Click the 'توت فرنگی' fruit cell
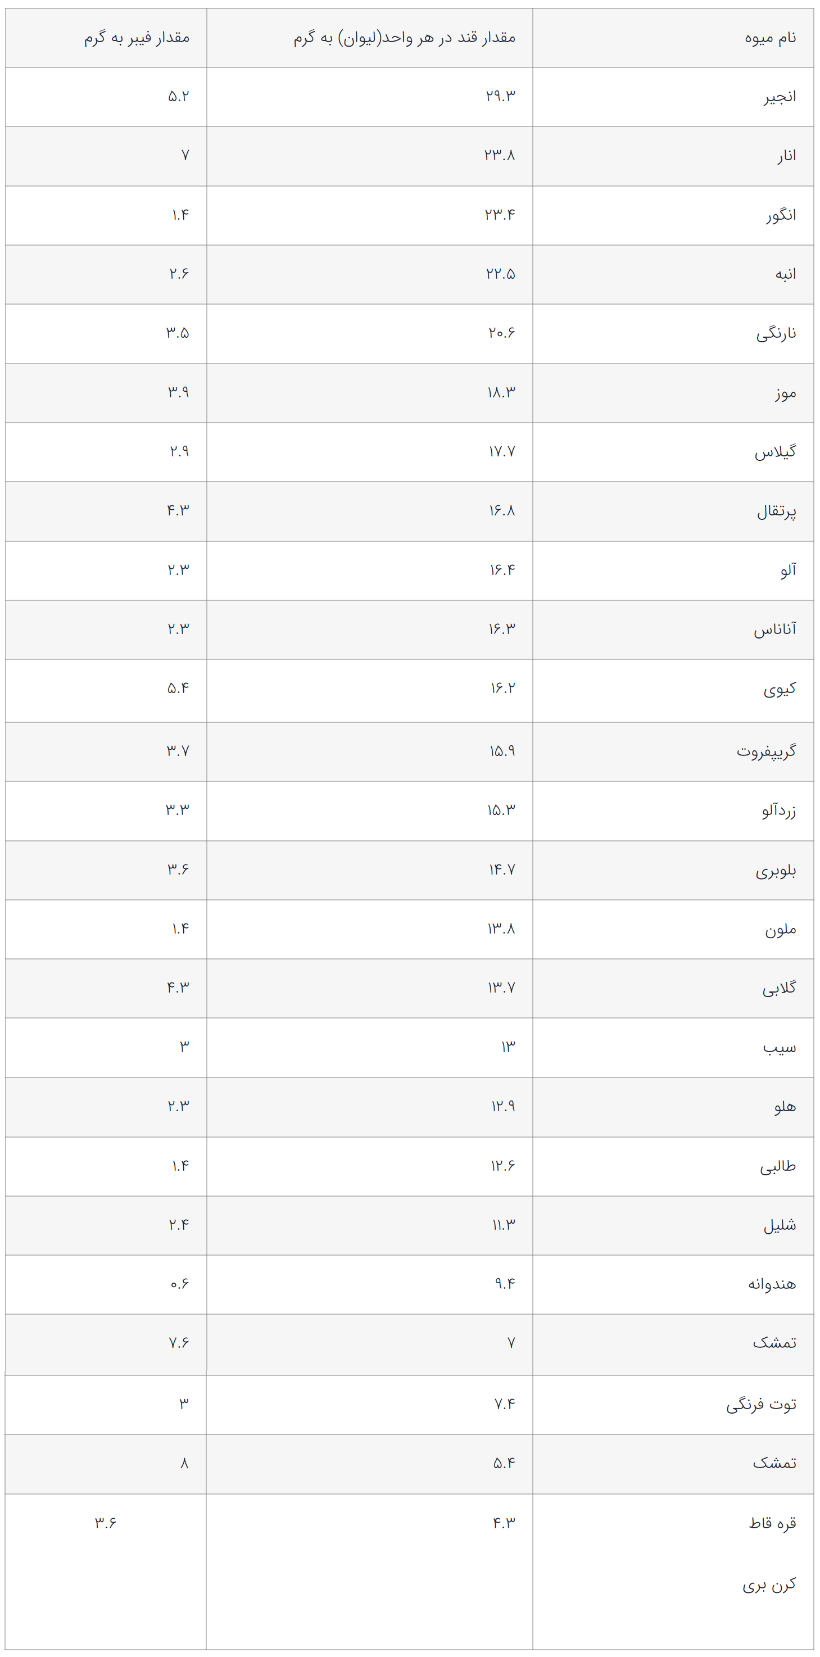 click(x=761, y=1404)
